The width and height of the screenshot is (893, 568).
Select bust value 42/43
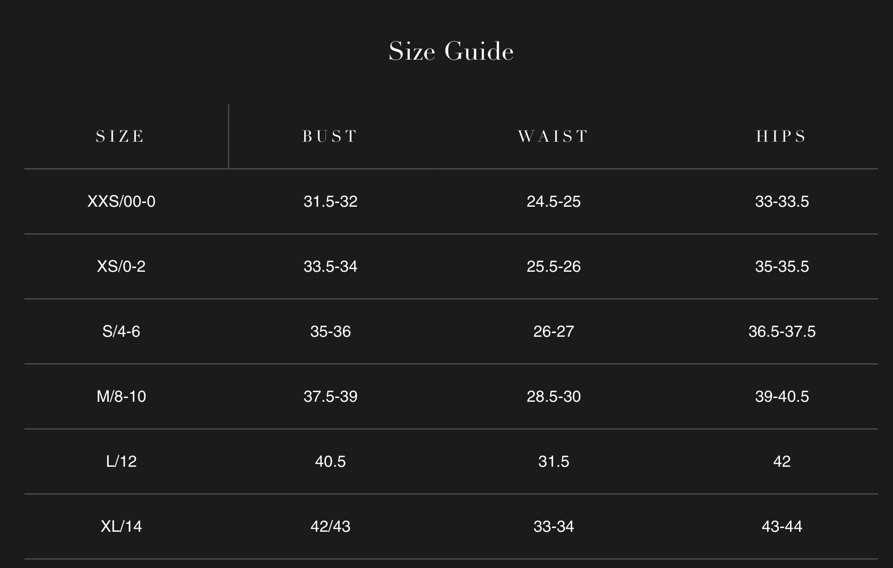pos(330,526)
